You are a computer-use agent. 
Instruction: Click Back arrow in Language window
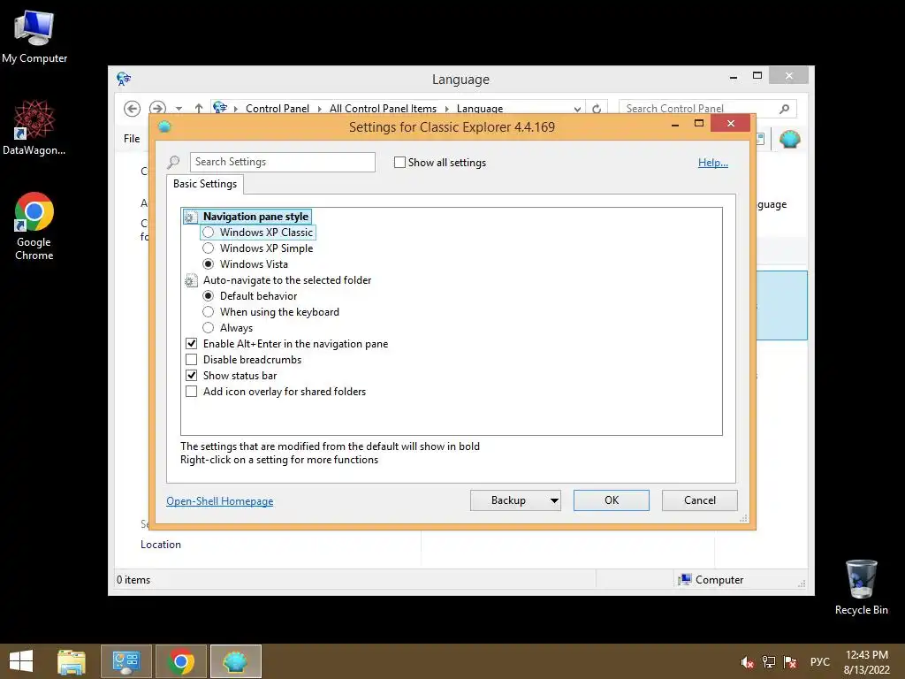(x=133, y=109)
